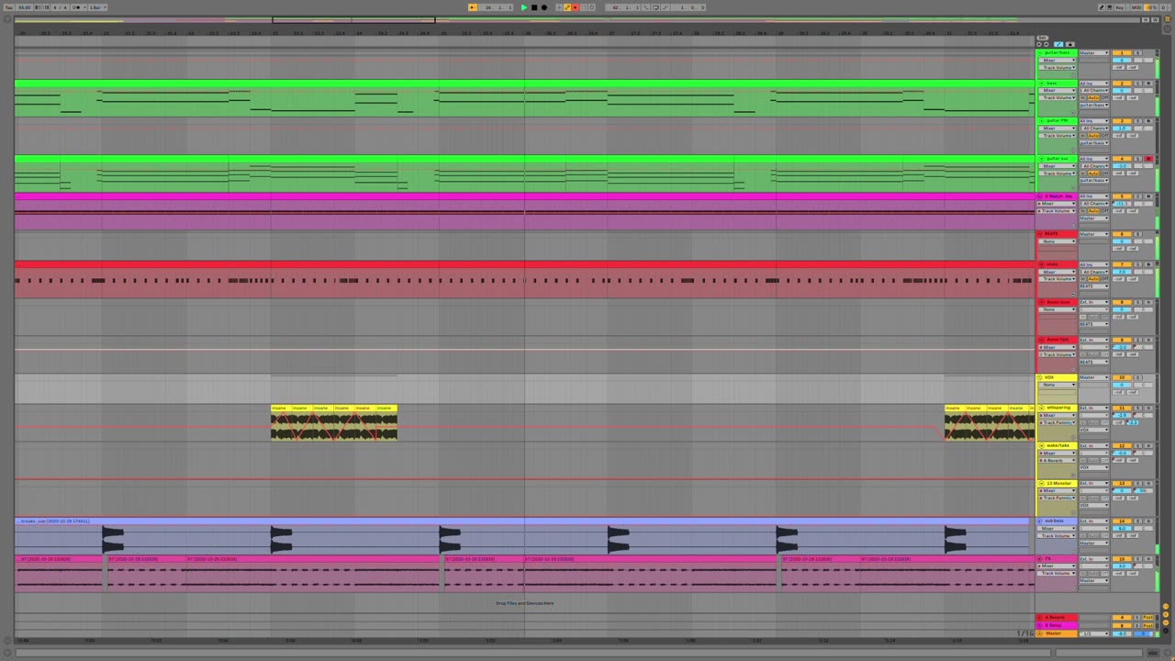Screen dimensions: 1175x661
Task: Click the guitar/bass track volume field
Action: 1121,61
